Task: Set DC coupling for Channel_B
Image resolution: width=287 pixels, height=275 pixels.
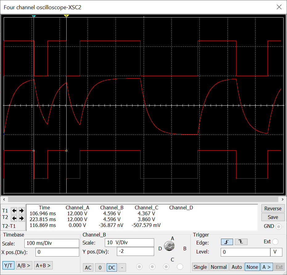Action: click(x=112, y=268)
